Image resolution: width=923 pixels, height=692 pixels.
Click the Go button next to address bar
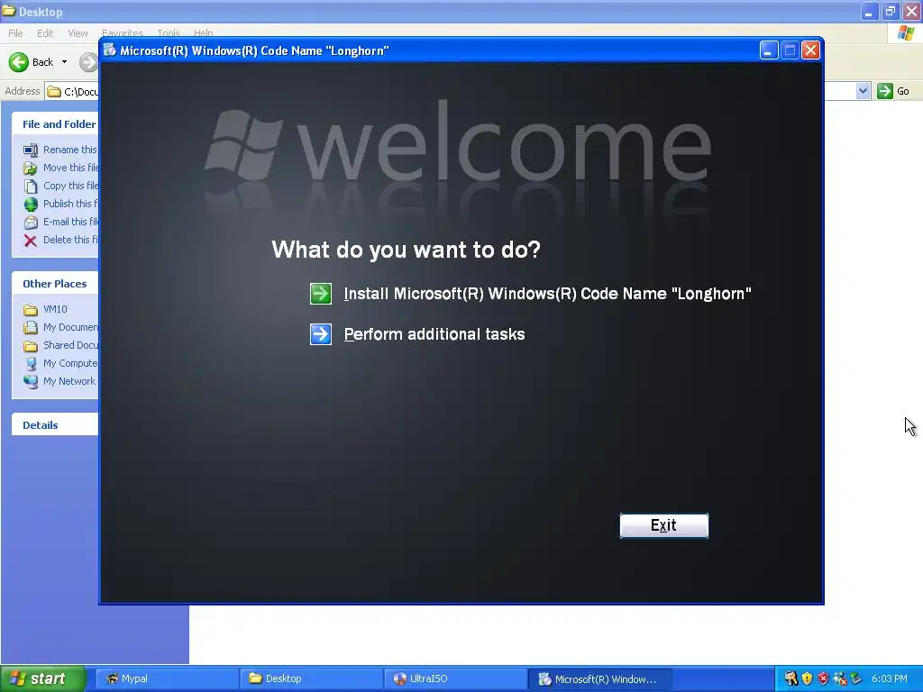[x=893, y=91]
